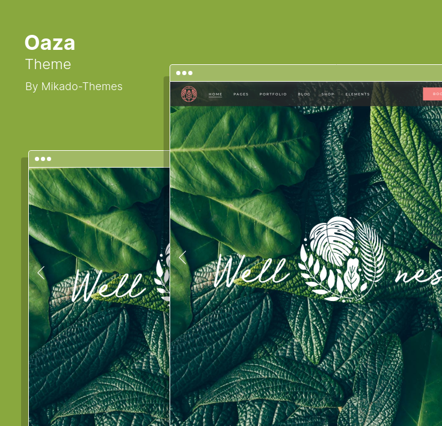Click the small preview window leaf image
442x426 pixels.
pyautogui.click(x=99, y=297)
